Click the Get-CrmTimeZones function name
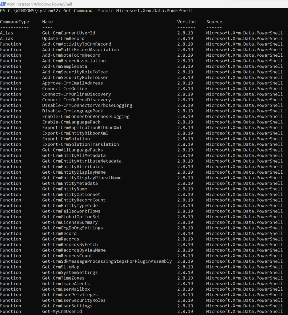This screenshot has width=288, height=315. [x=65, y=278]
